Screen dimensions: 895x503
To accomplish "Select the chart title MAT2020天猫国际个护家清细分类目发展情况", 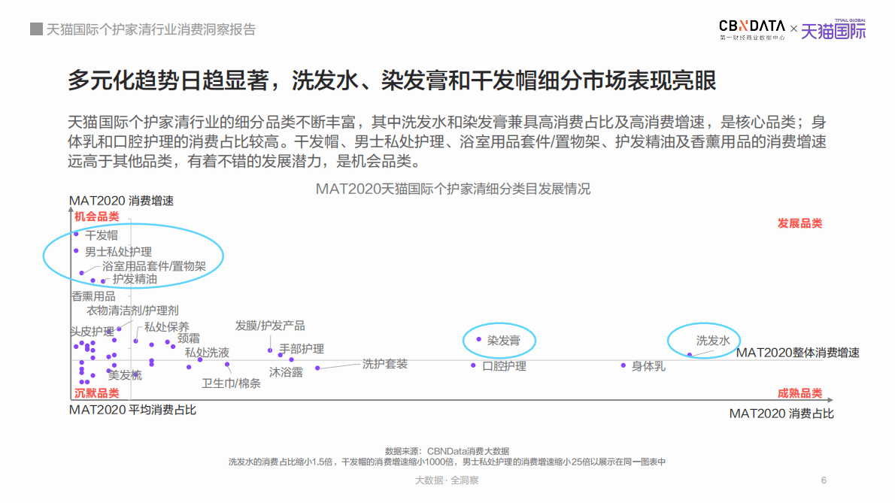I will [x=454, y=189].
